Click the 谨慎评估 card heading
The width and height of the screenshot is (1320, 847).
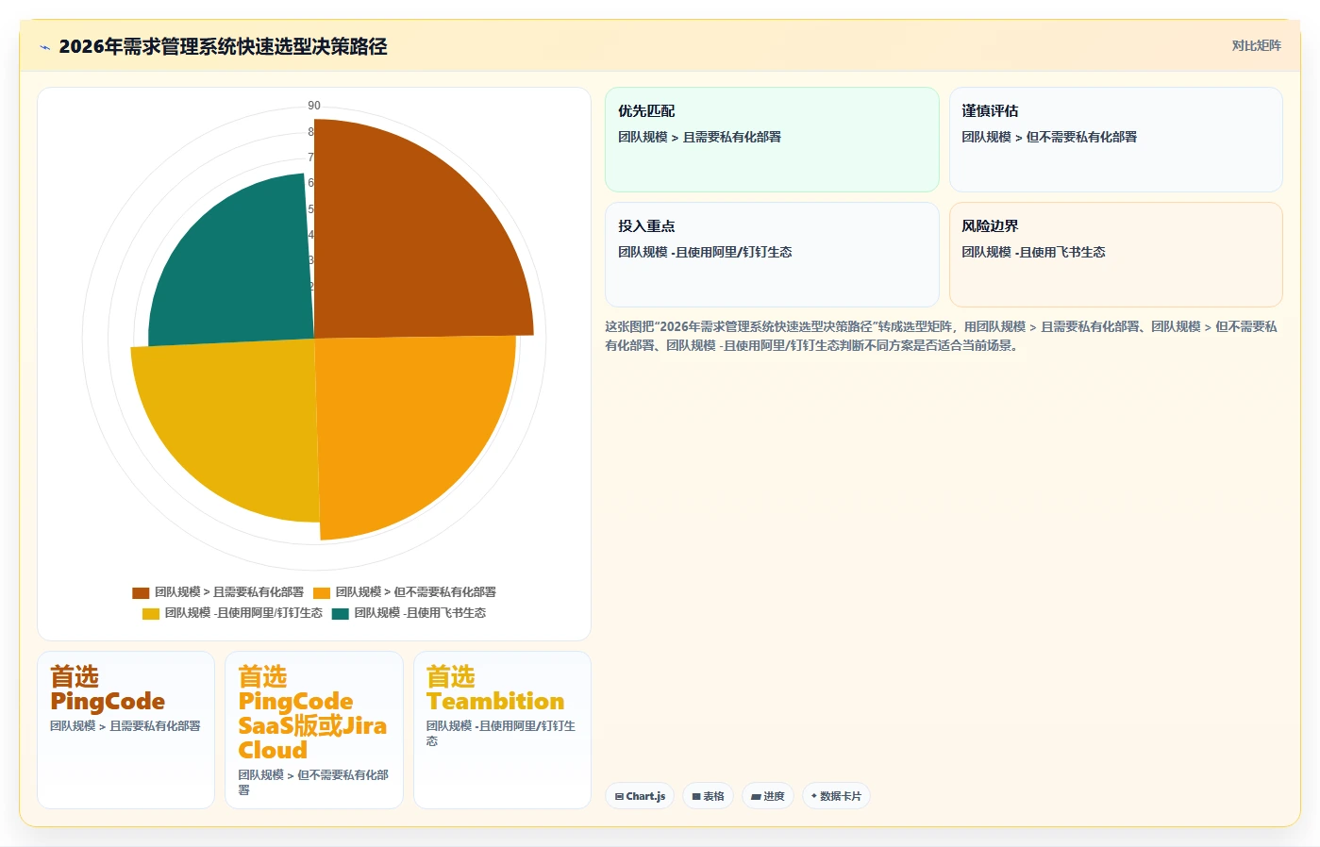coord(990,111)
